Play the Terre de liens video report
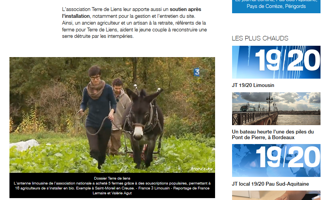 [x=112, y=115]
